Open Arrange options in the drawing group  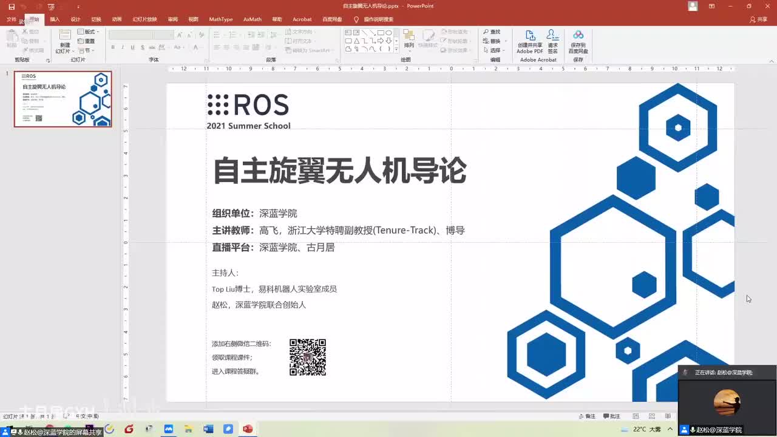pyautogui.click(x=409, y=39)
